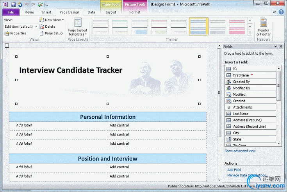
Task: Apply the theme thumbnail with green header line
Action: pos(120,27)
